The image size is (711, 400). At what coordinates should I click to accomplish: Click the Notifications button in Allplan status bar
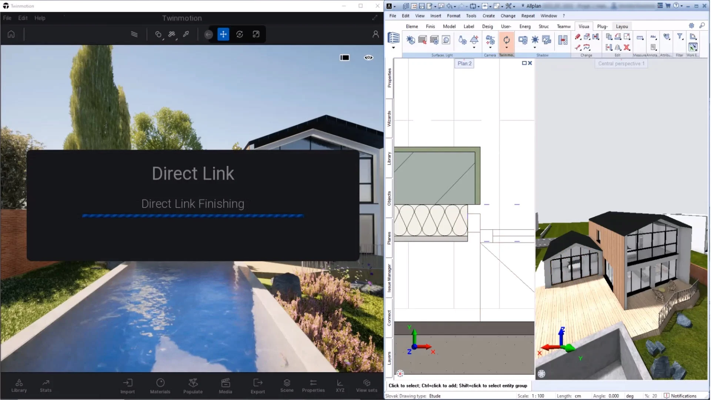tap(680, 396)
